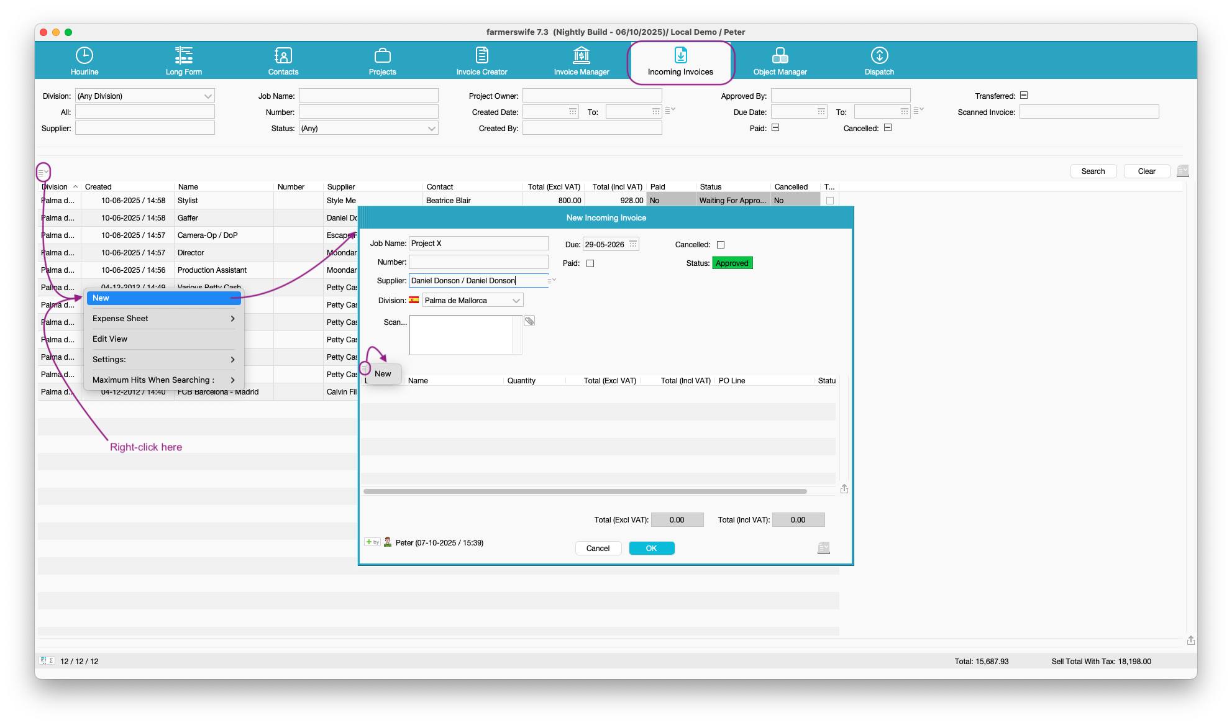Viewport: 1232px width, 725px height.
Task: Open the Invoice Manager module
Action: (582, 61)
